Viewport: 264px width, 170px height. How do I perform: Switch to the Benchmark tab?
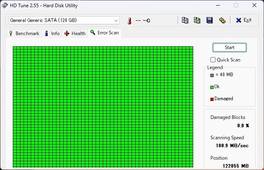[x=24, y=34]
